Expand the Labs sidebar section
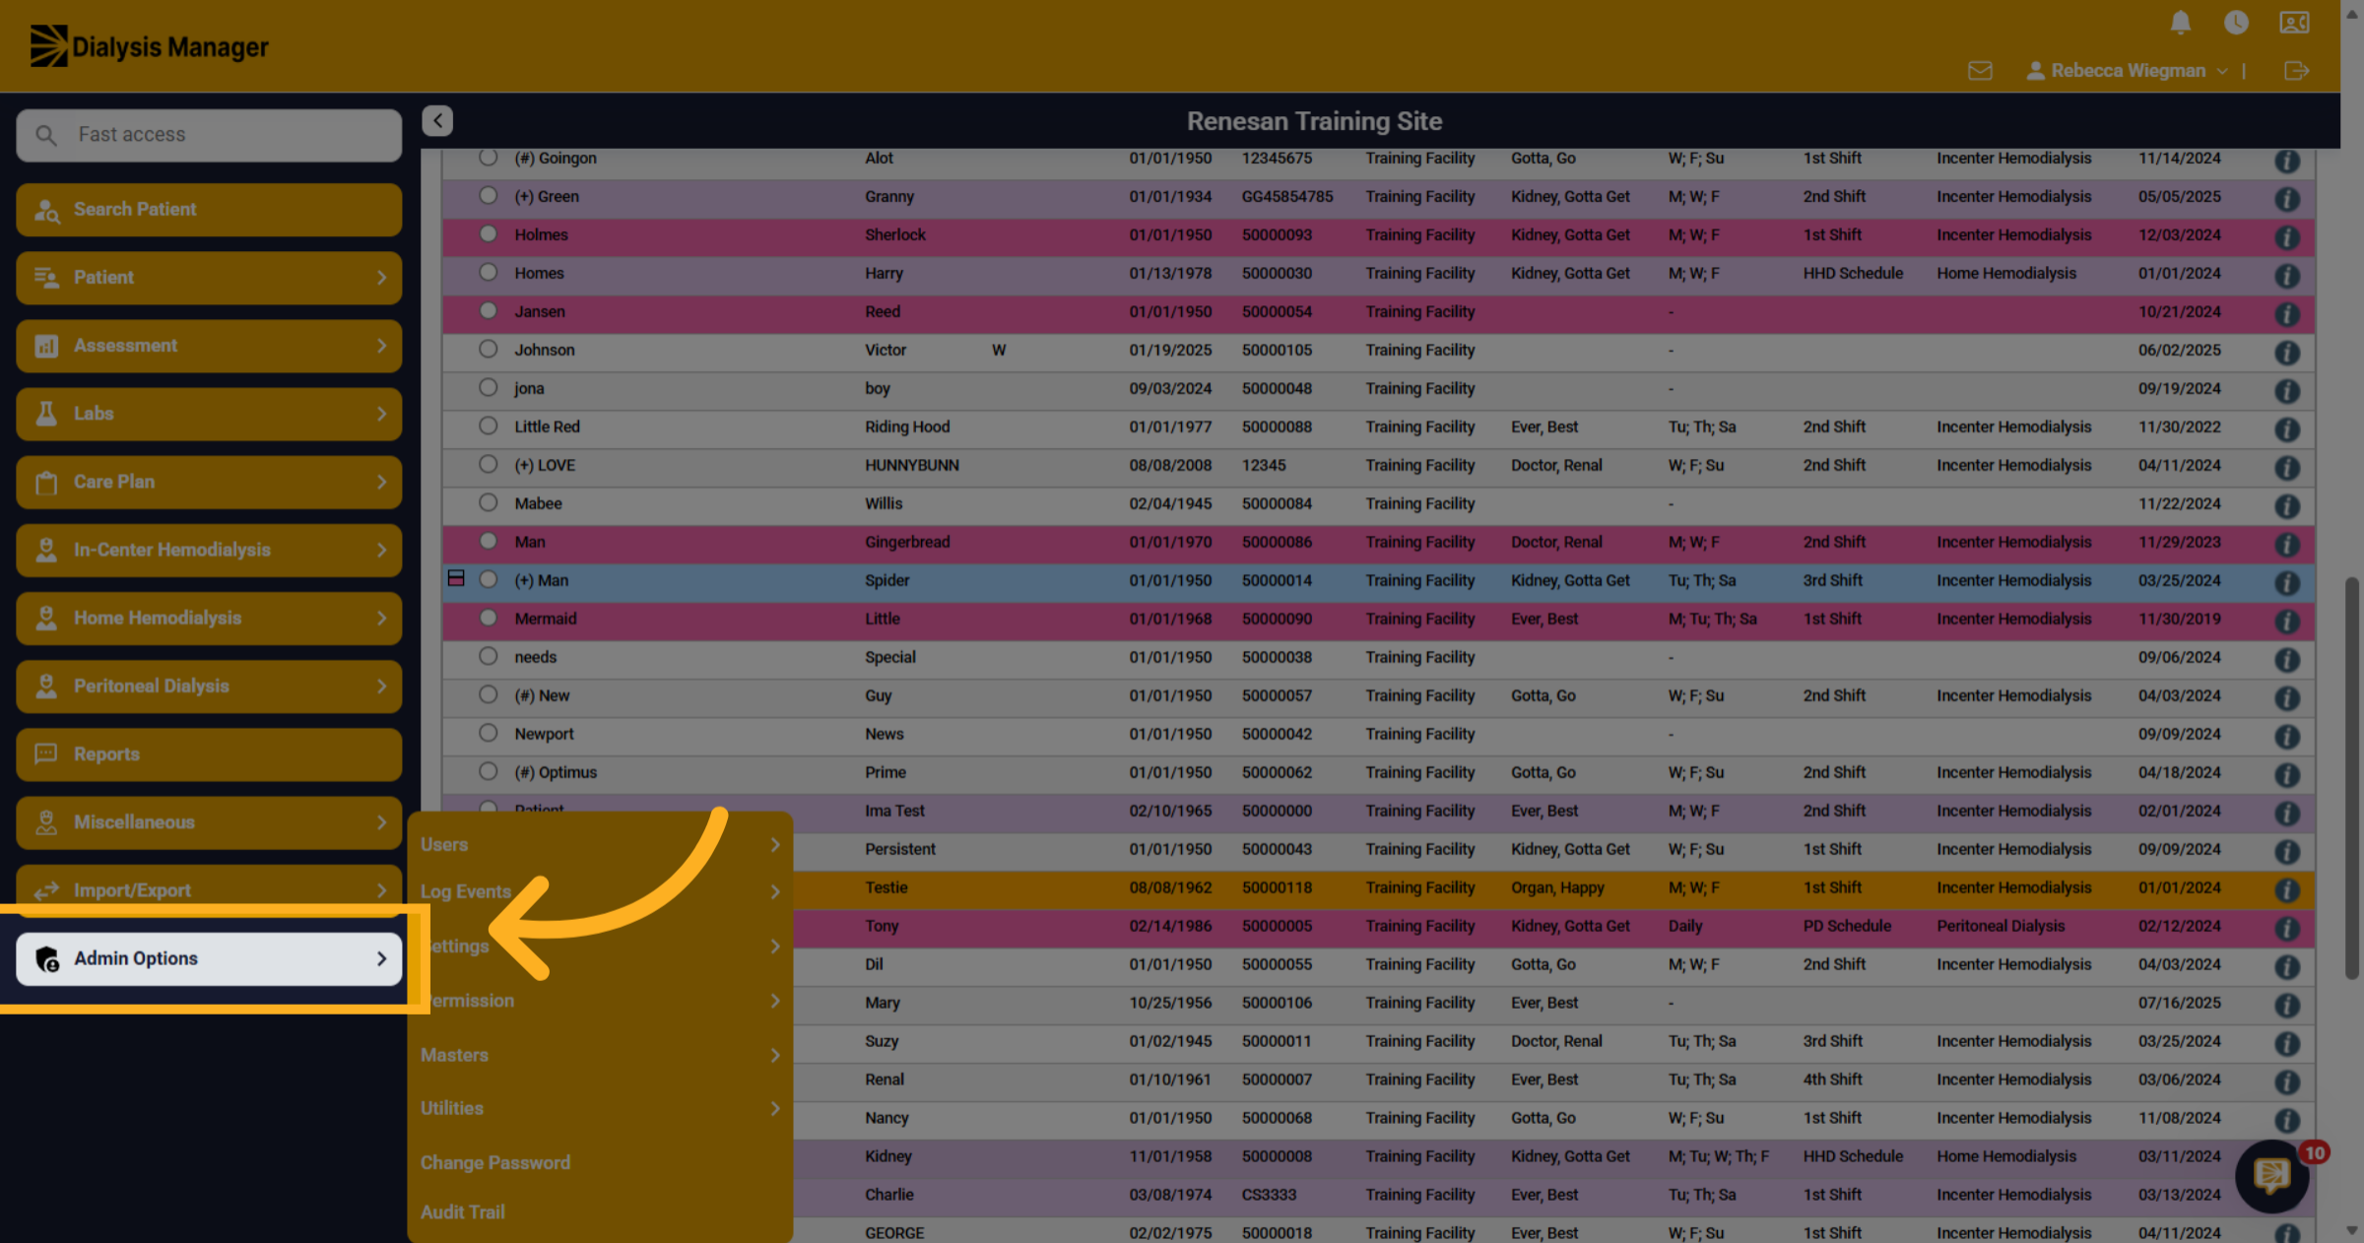This screenshot has width=2364, height=1243. coord(209,414)
